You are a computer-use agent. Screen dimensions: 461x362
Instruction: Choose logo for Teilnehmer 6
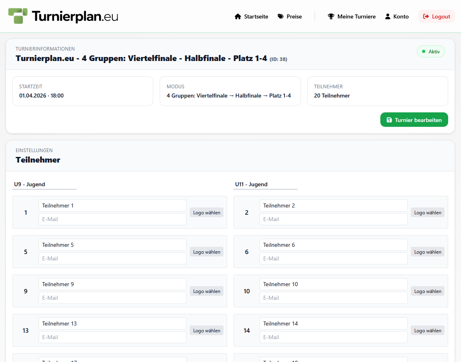tap(428, 252)
